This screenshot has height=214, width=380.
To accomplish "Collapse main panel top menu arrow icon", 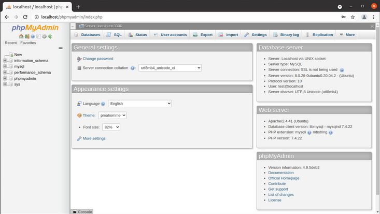I will pyautogui.click(x=372, y=26).
